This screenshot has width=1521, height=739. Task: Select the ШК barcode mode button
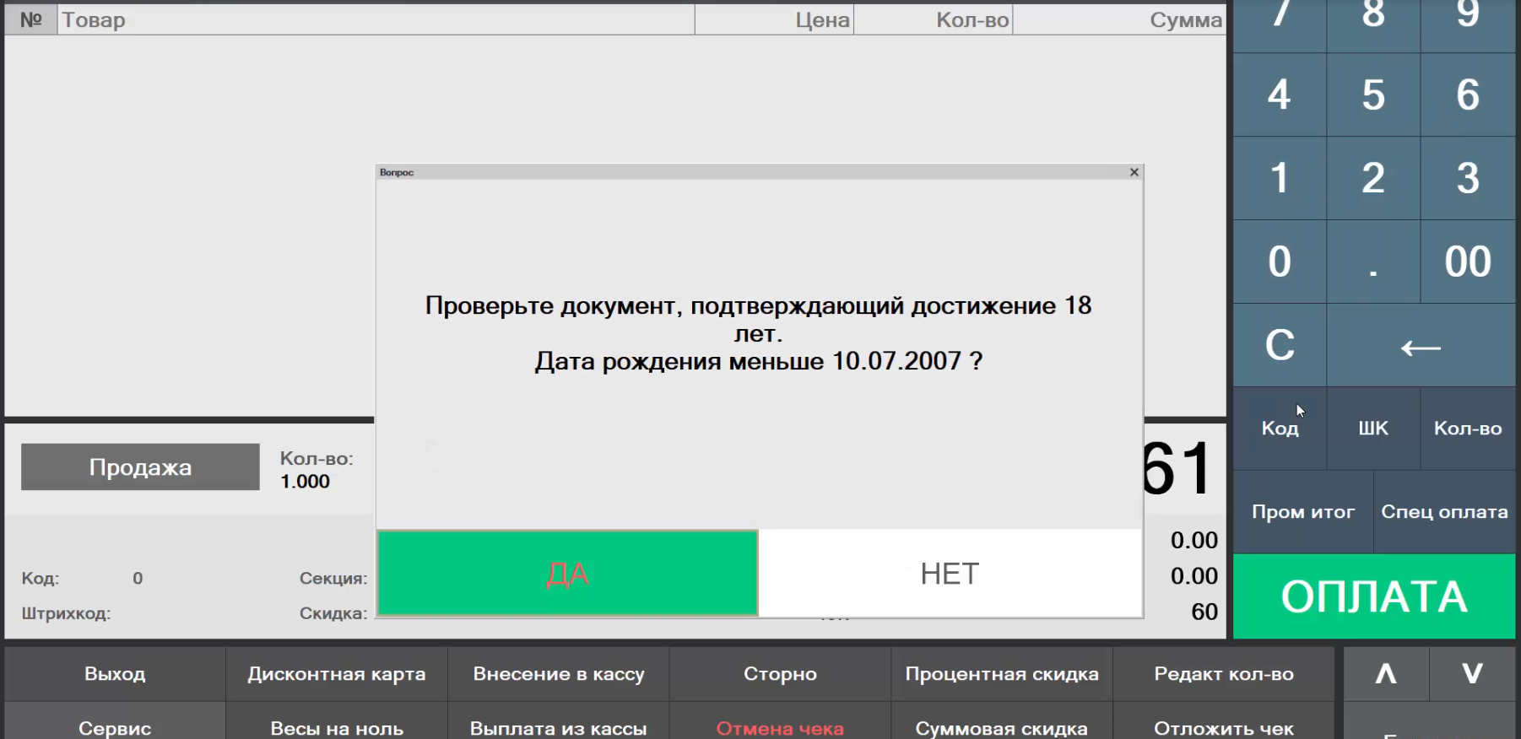click(x=1372, y=429)
